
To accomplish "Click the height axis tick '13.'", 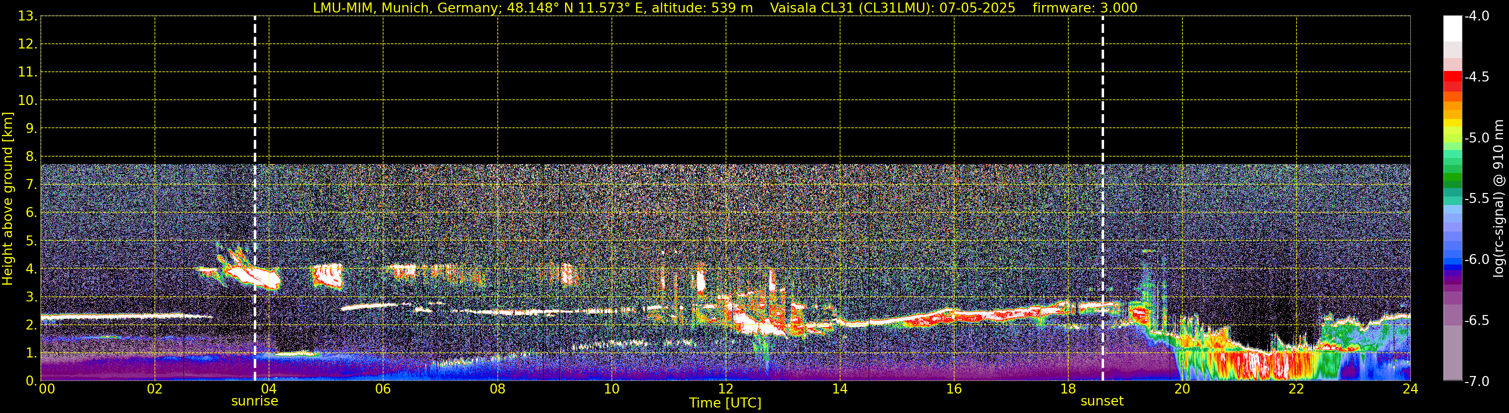I will (28, 16).
